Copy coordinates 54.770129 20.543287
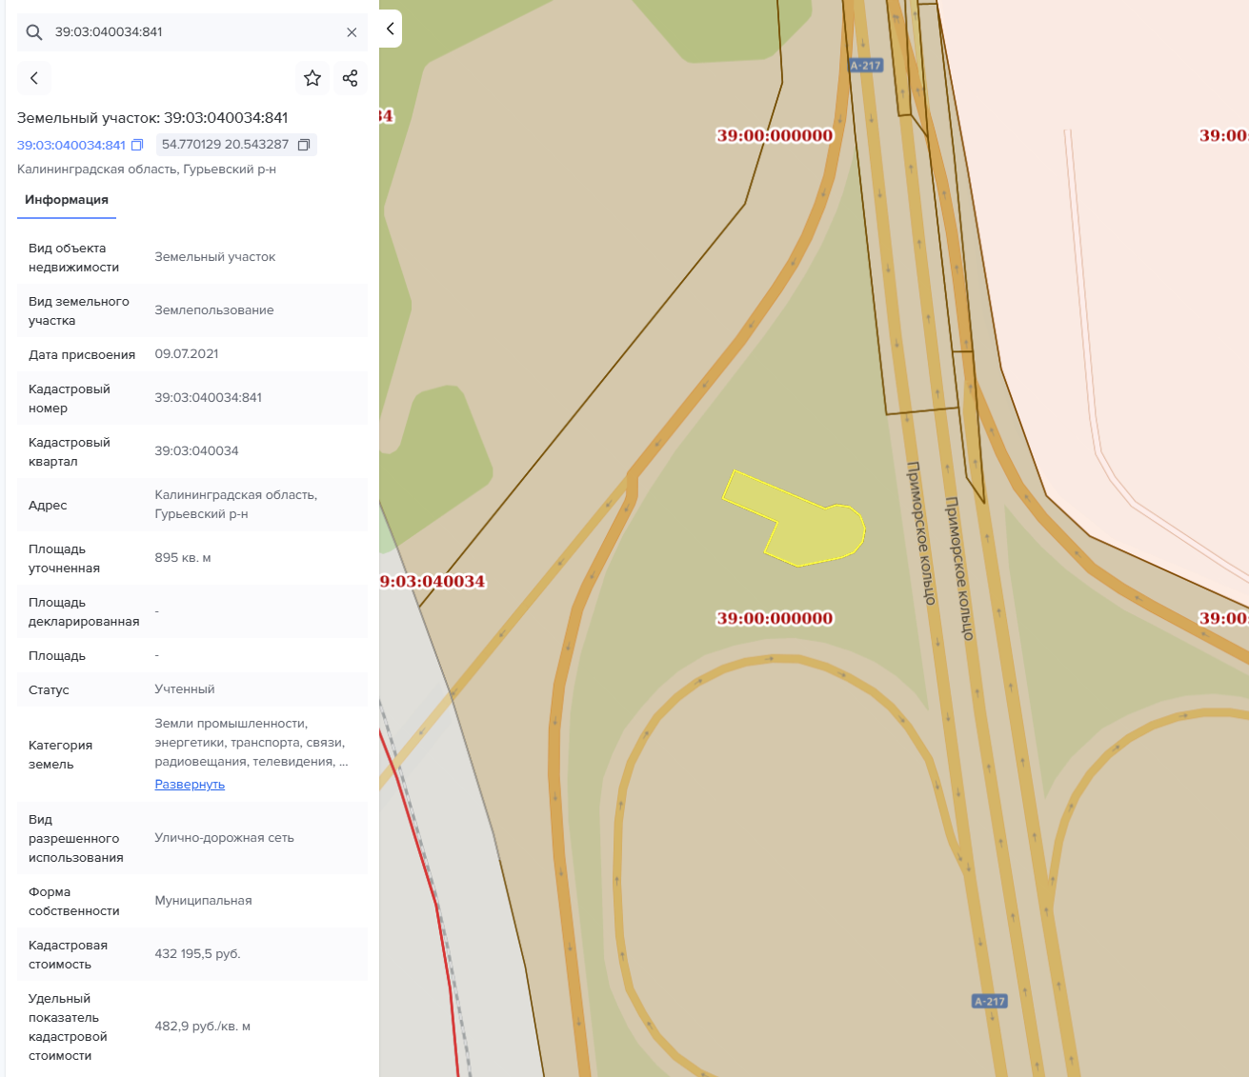The width and height of the screenshot is (1249, 1077). coord(304,145)
